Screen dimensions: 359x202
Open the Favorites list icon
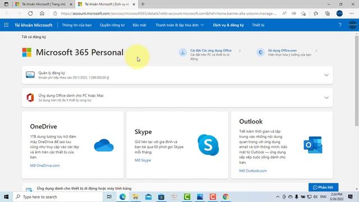(316, 13)
